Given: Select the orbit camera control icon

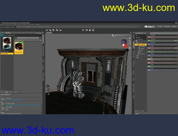Looking at the screenshot, I should [130, 38].
